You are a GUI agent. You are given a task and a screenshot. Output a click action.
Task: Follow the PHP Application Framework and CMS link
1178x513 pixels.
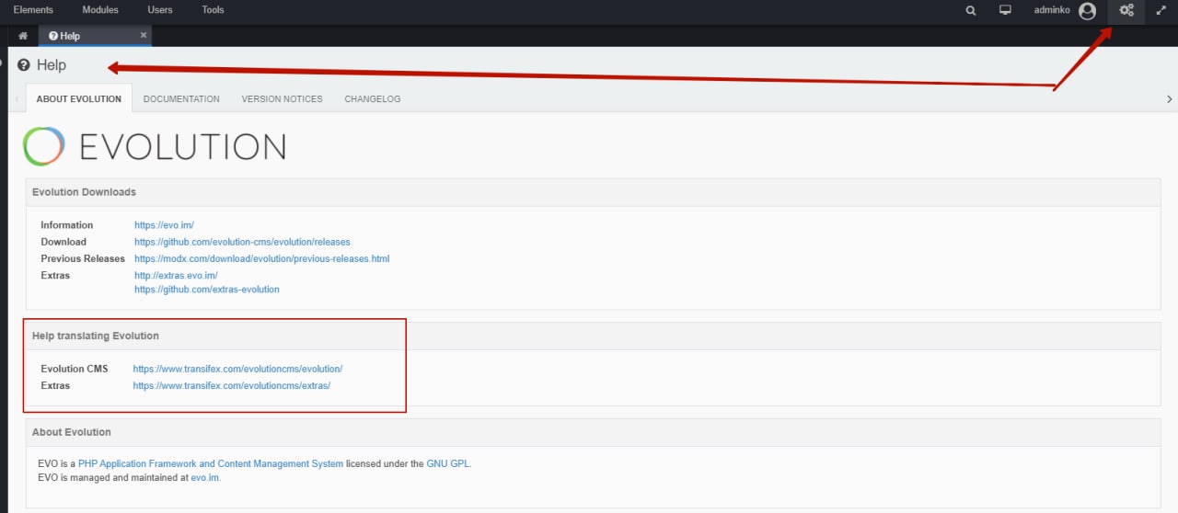[x=211, y=464]
